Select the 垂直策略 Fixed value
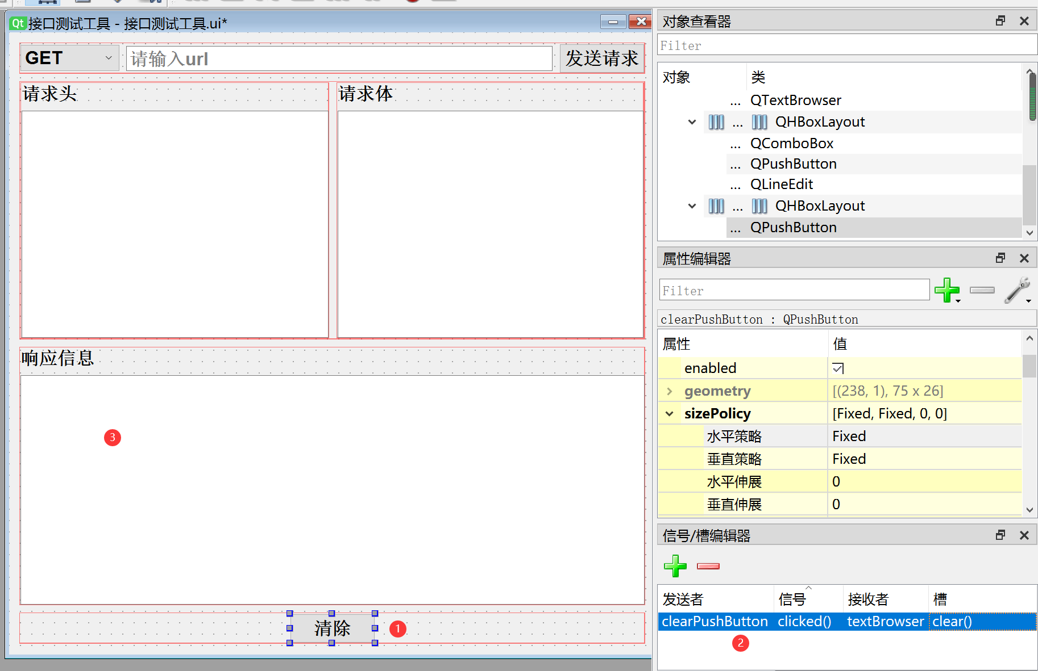This screenshot has height=671, width=1038. click(925, 459)
